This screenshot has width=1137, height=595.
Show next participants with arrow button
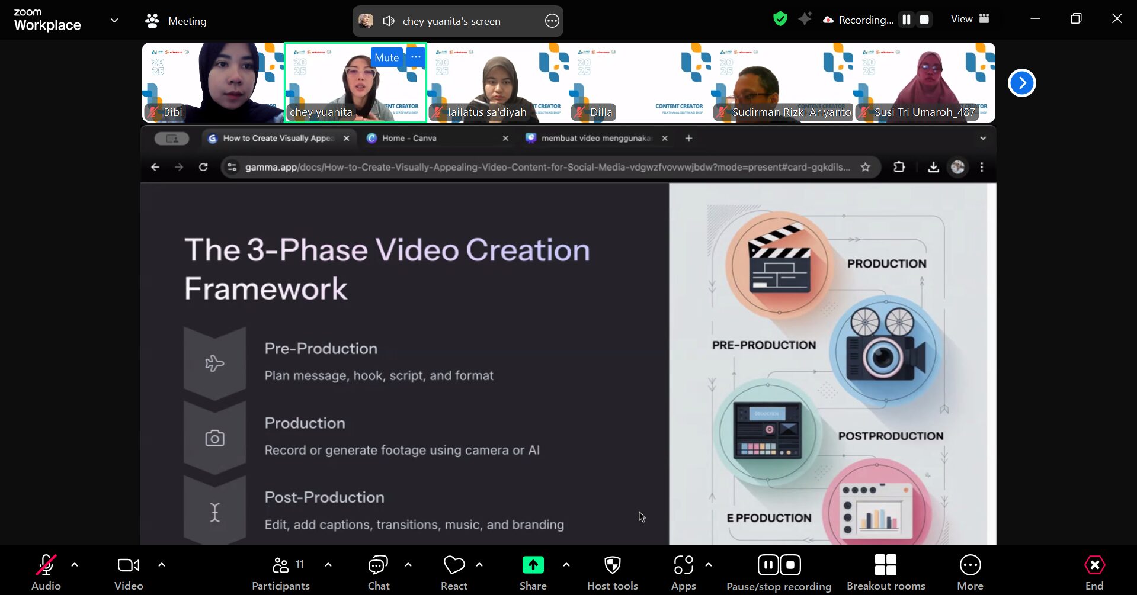[x=1022, y=83]
